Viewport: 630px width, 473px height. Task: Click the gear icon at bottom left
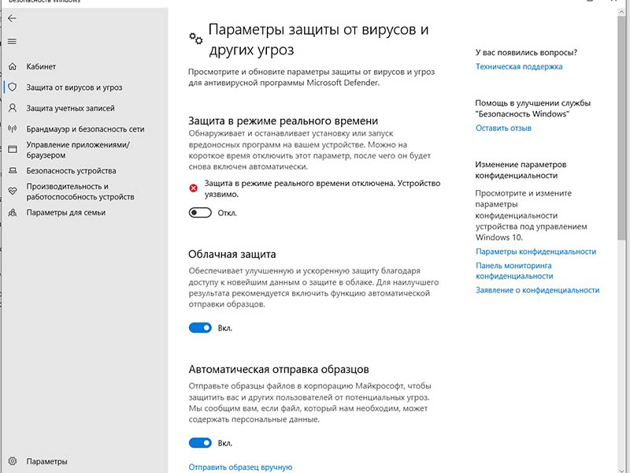click(13, 461)
